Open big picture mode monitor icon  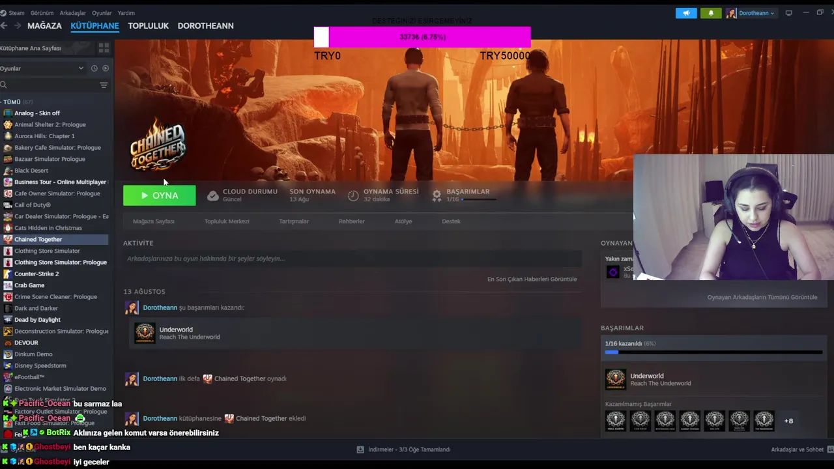[788, 13]
